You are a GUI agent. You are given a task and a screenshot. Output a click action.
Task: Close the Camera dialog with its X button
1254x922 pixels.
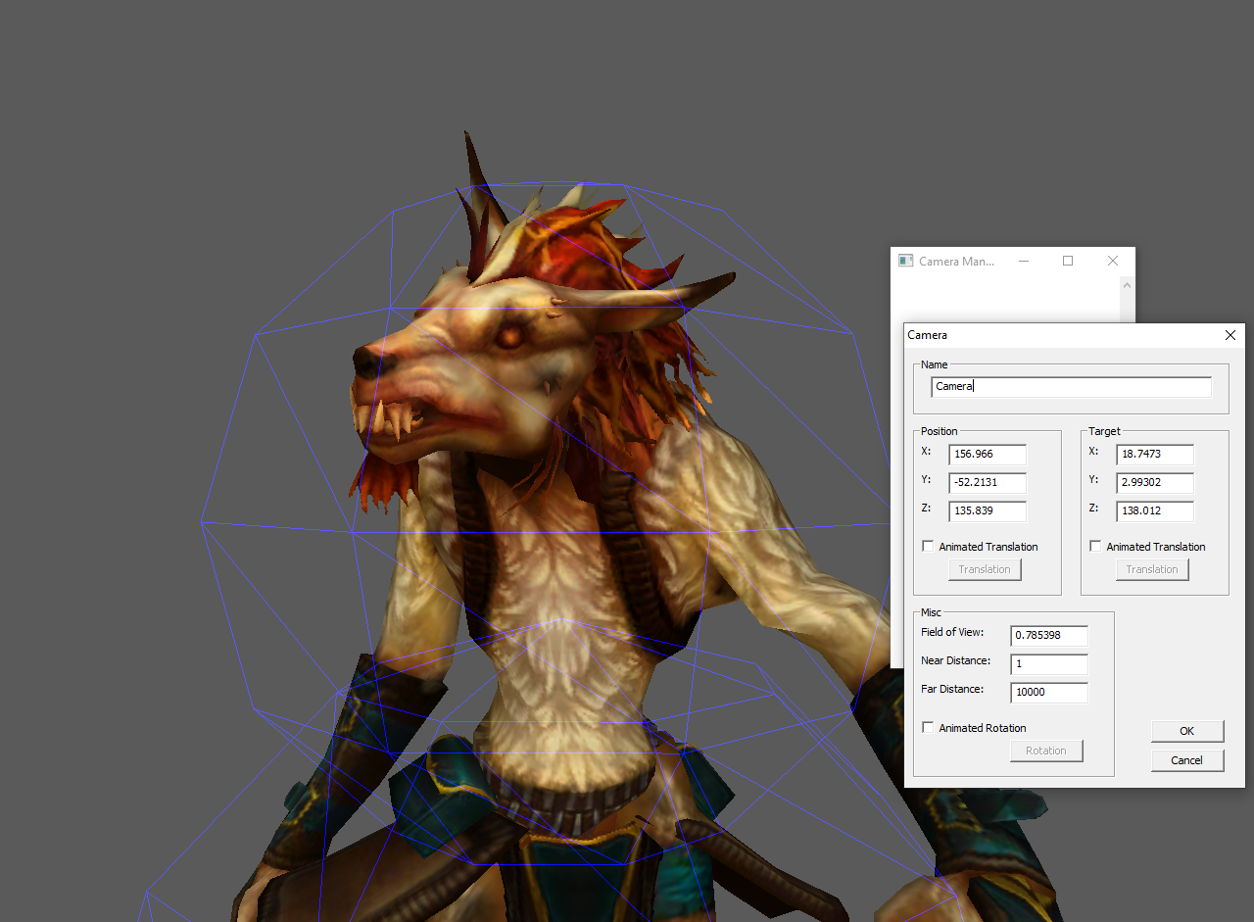point(1230,335)
